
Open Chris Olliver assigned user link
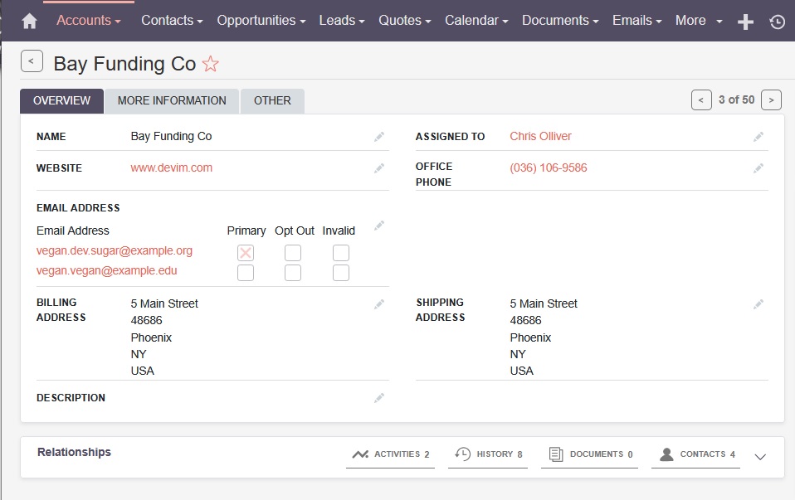tap(540, 136)
